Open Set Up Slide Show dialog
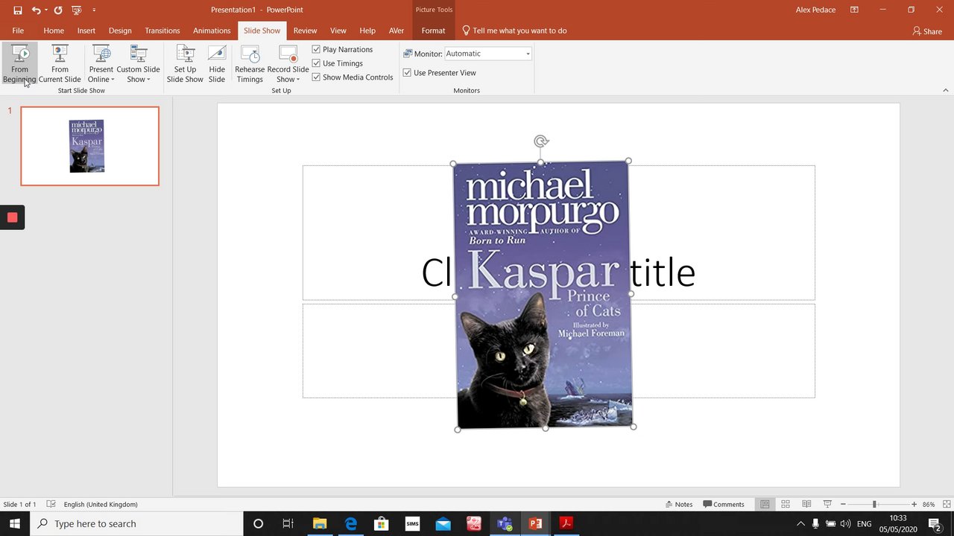 click(x=185, y=64)
